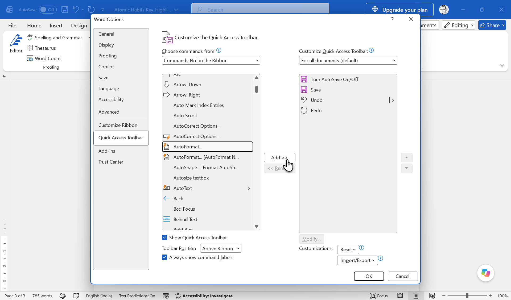Click info icon next to Choose commands from
The image size is (511, 300).
tap(219, 50)
